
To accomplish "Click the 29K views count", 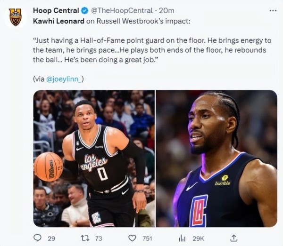I will click(198, 238).
